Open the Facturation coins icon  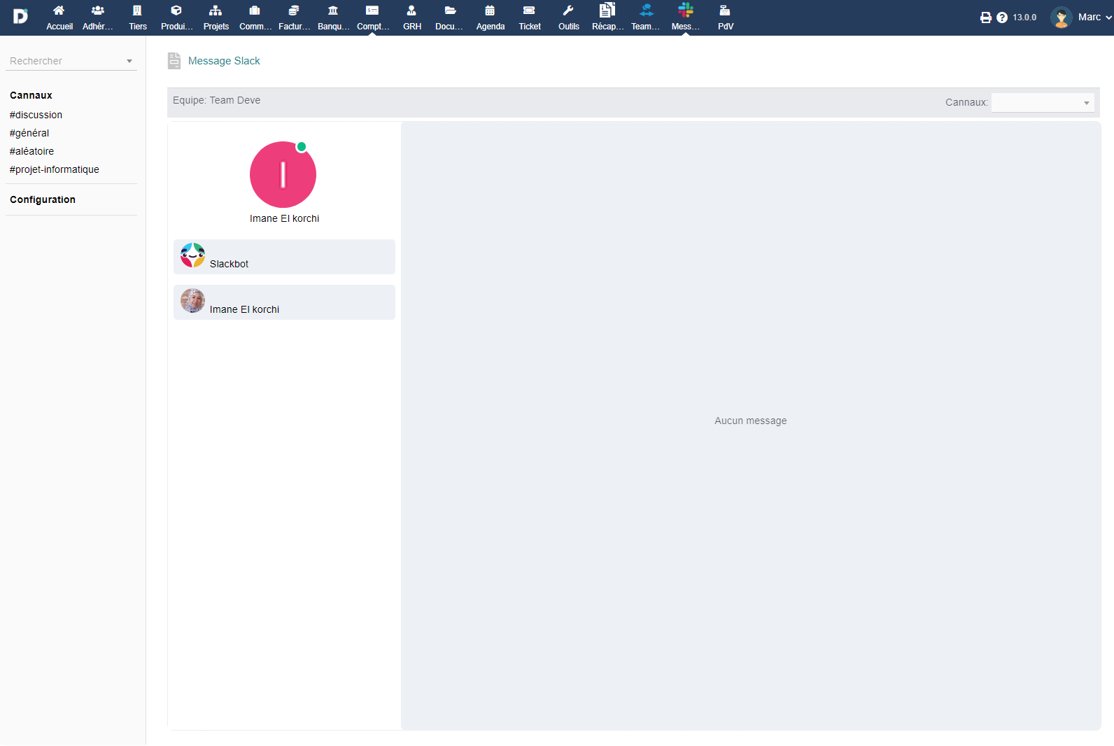(x=294, y=10)
